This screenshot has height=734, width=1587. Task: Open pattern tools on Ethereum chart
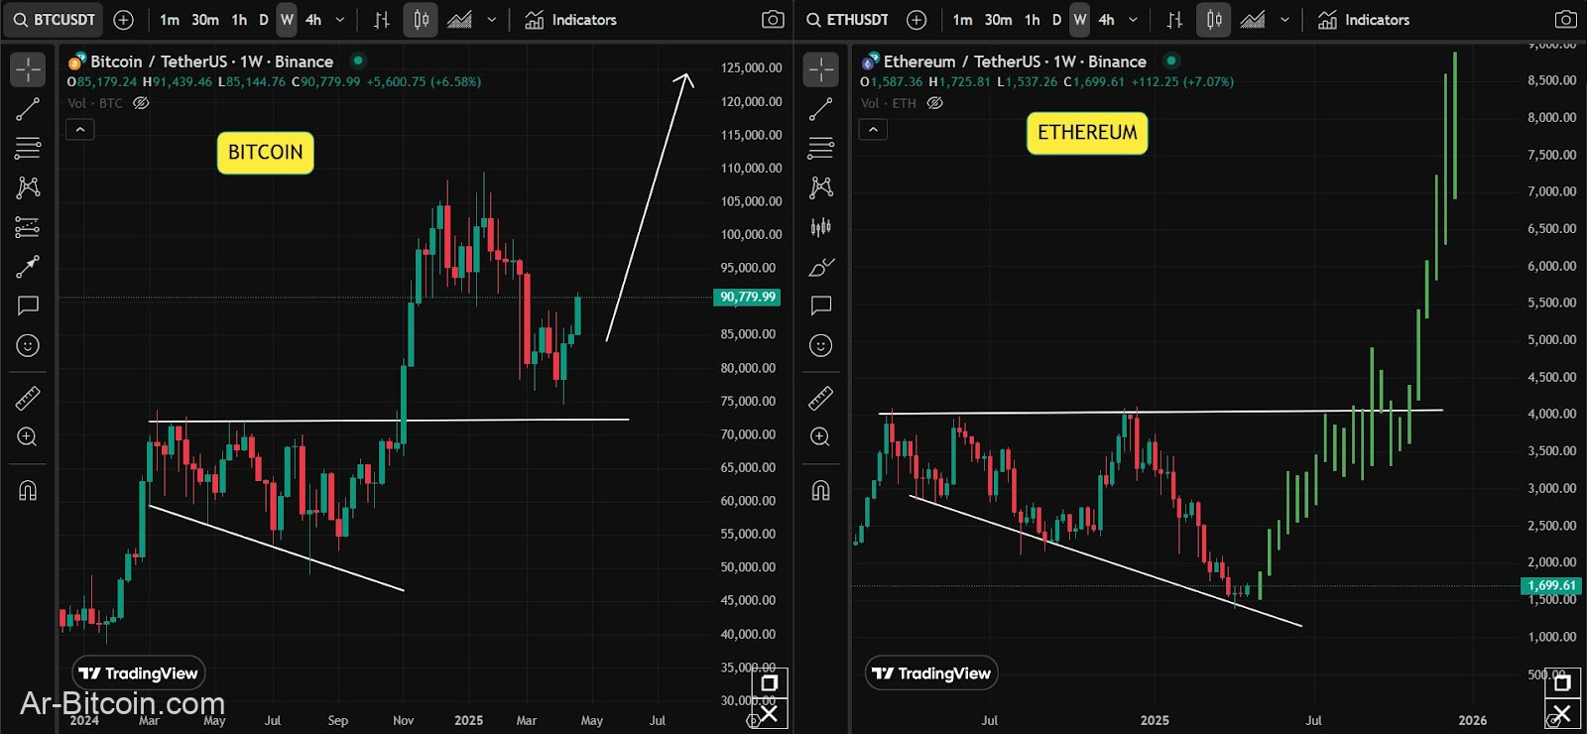[821, 187]
